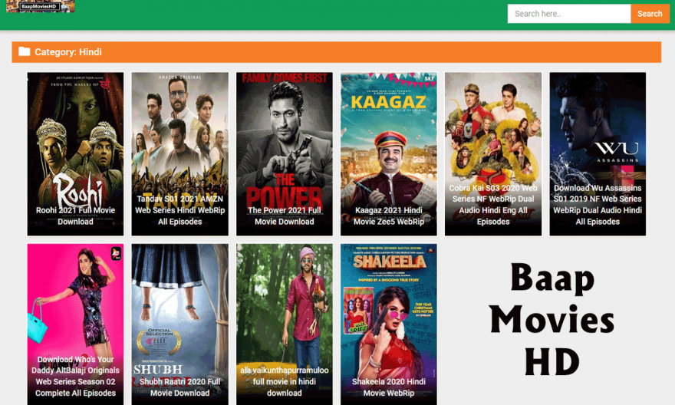
Task: Open Shakeela 2020 Hindi Movie WebRip link
Action: (389, 387)
